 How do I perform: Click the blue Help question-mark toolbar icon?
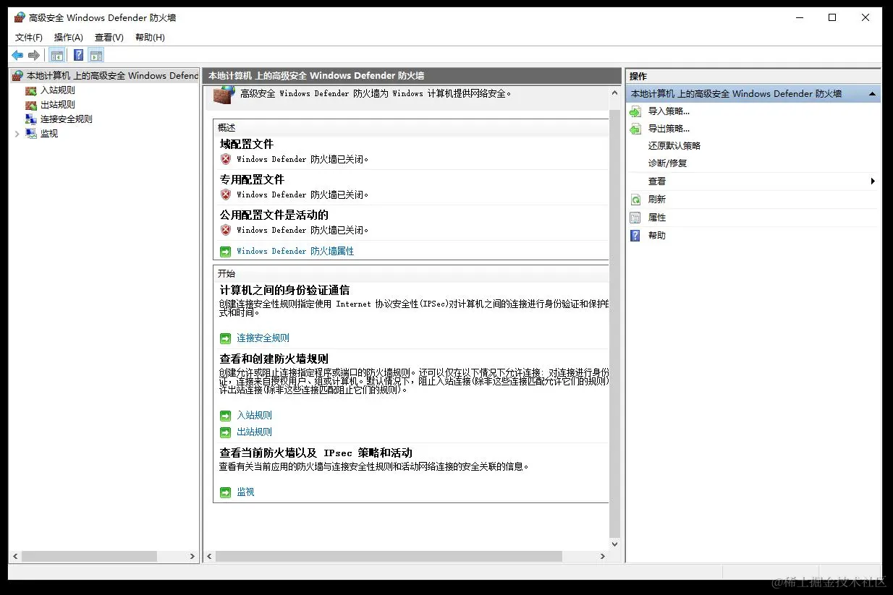[78, 55]
